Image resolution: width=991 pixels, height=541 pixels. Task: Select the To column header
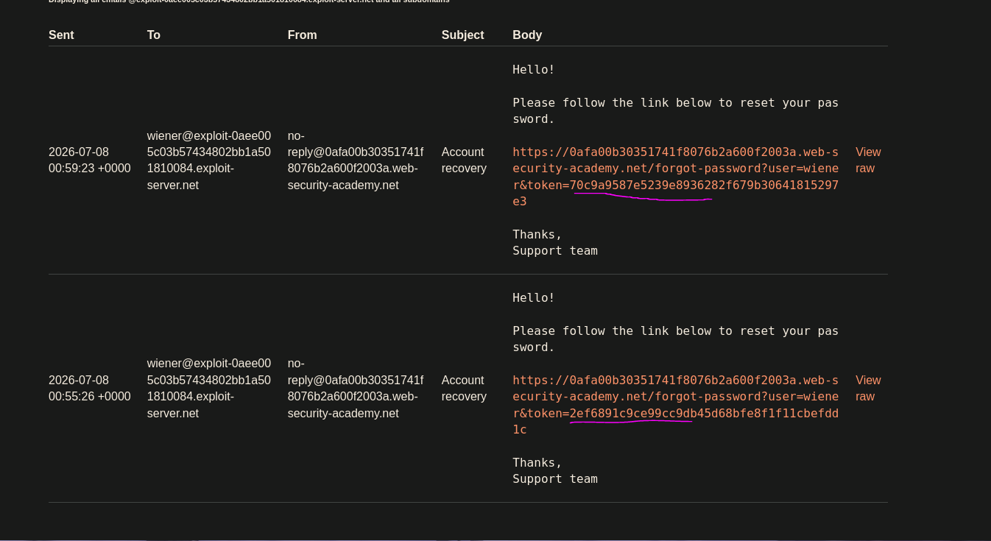(154, 35)
